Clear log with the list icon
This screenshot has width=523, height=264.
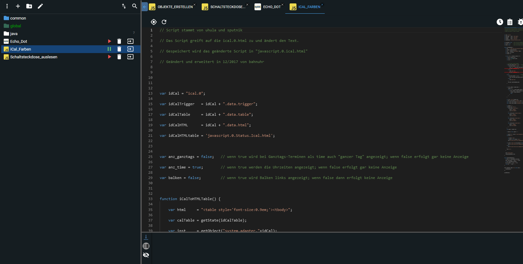pos(146,246)
